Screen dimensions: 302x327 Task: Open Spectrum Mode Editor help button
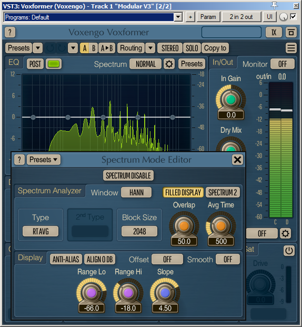point(19,160)
